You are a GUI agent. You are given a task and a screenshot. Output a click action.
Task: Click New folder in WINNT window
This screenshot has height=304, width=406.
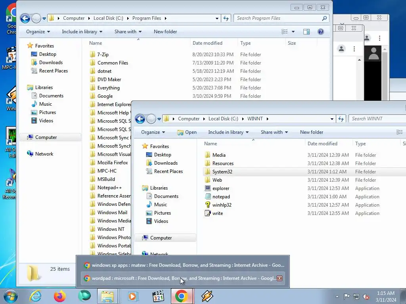[312, 132]
